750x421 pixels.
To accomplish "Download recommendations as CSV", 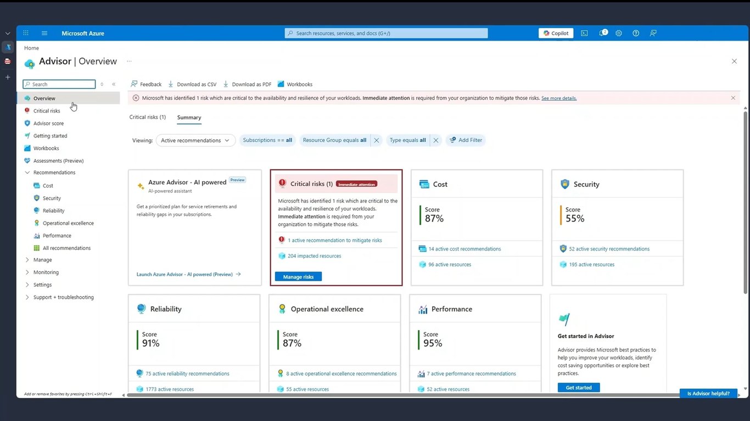I will tap(192, 84).
